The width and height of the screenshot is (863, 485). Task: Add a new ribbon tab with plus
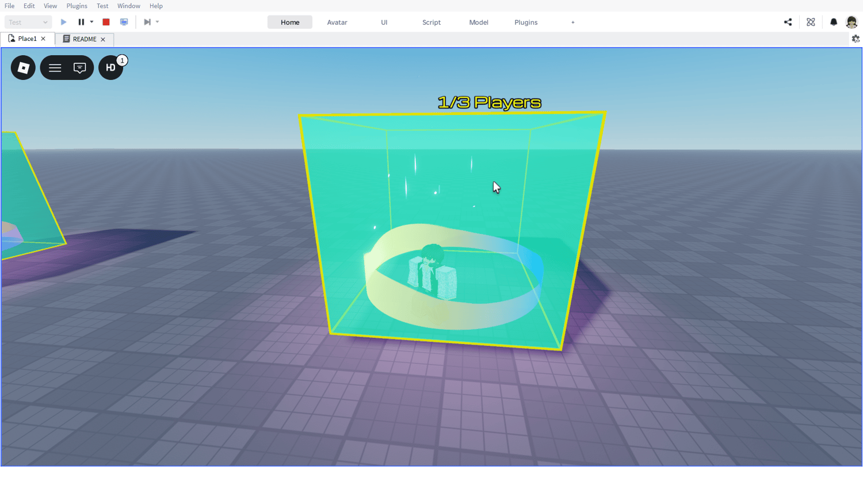(573, 22)
